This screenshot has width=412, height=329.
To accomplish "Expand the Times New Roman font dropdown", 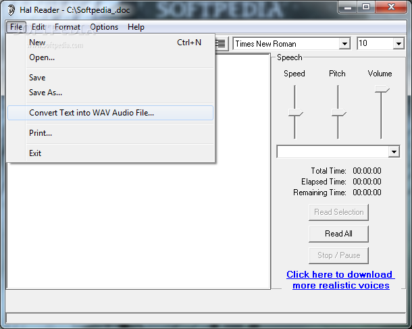I will tap(344, 44).
